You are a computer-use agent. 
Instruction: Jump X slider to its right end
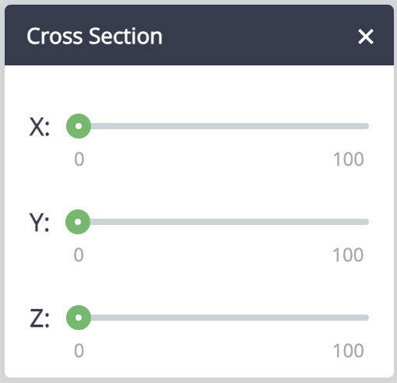click(367, 126)
